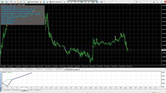Open the Profiles dropdown arrow
This screenshot has height=93, width=166.
[8, 2]
